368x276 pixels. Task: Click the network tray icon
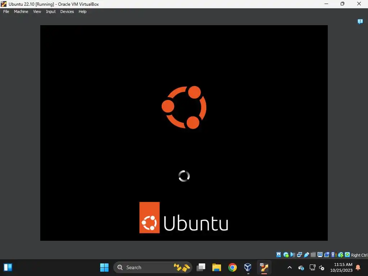point(312,267)
